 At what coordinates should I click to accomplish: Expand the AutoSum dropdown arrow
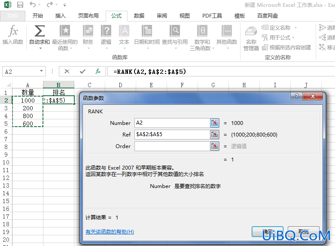point(40,49)
